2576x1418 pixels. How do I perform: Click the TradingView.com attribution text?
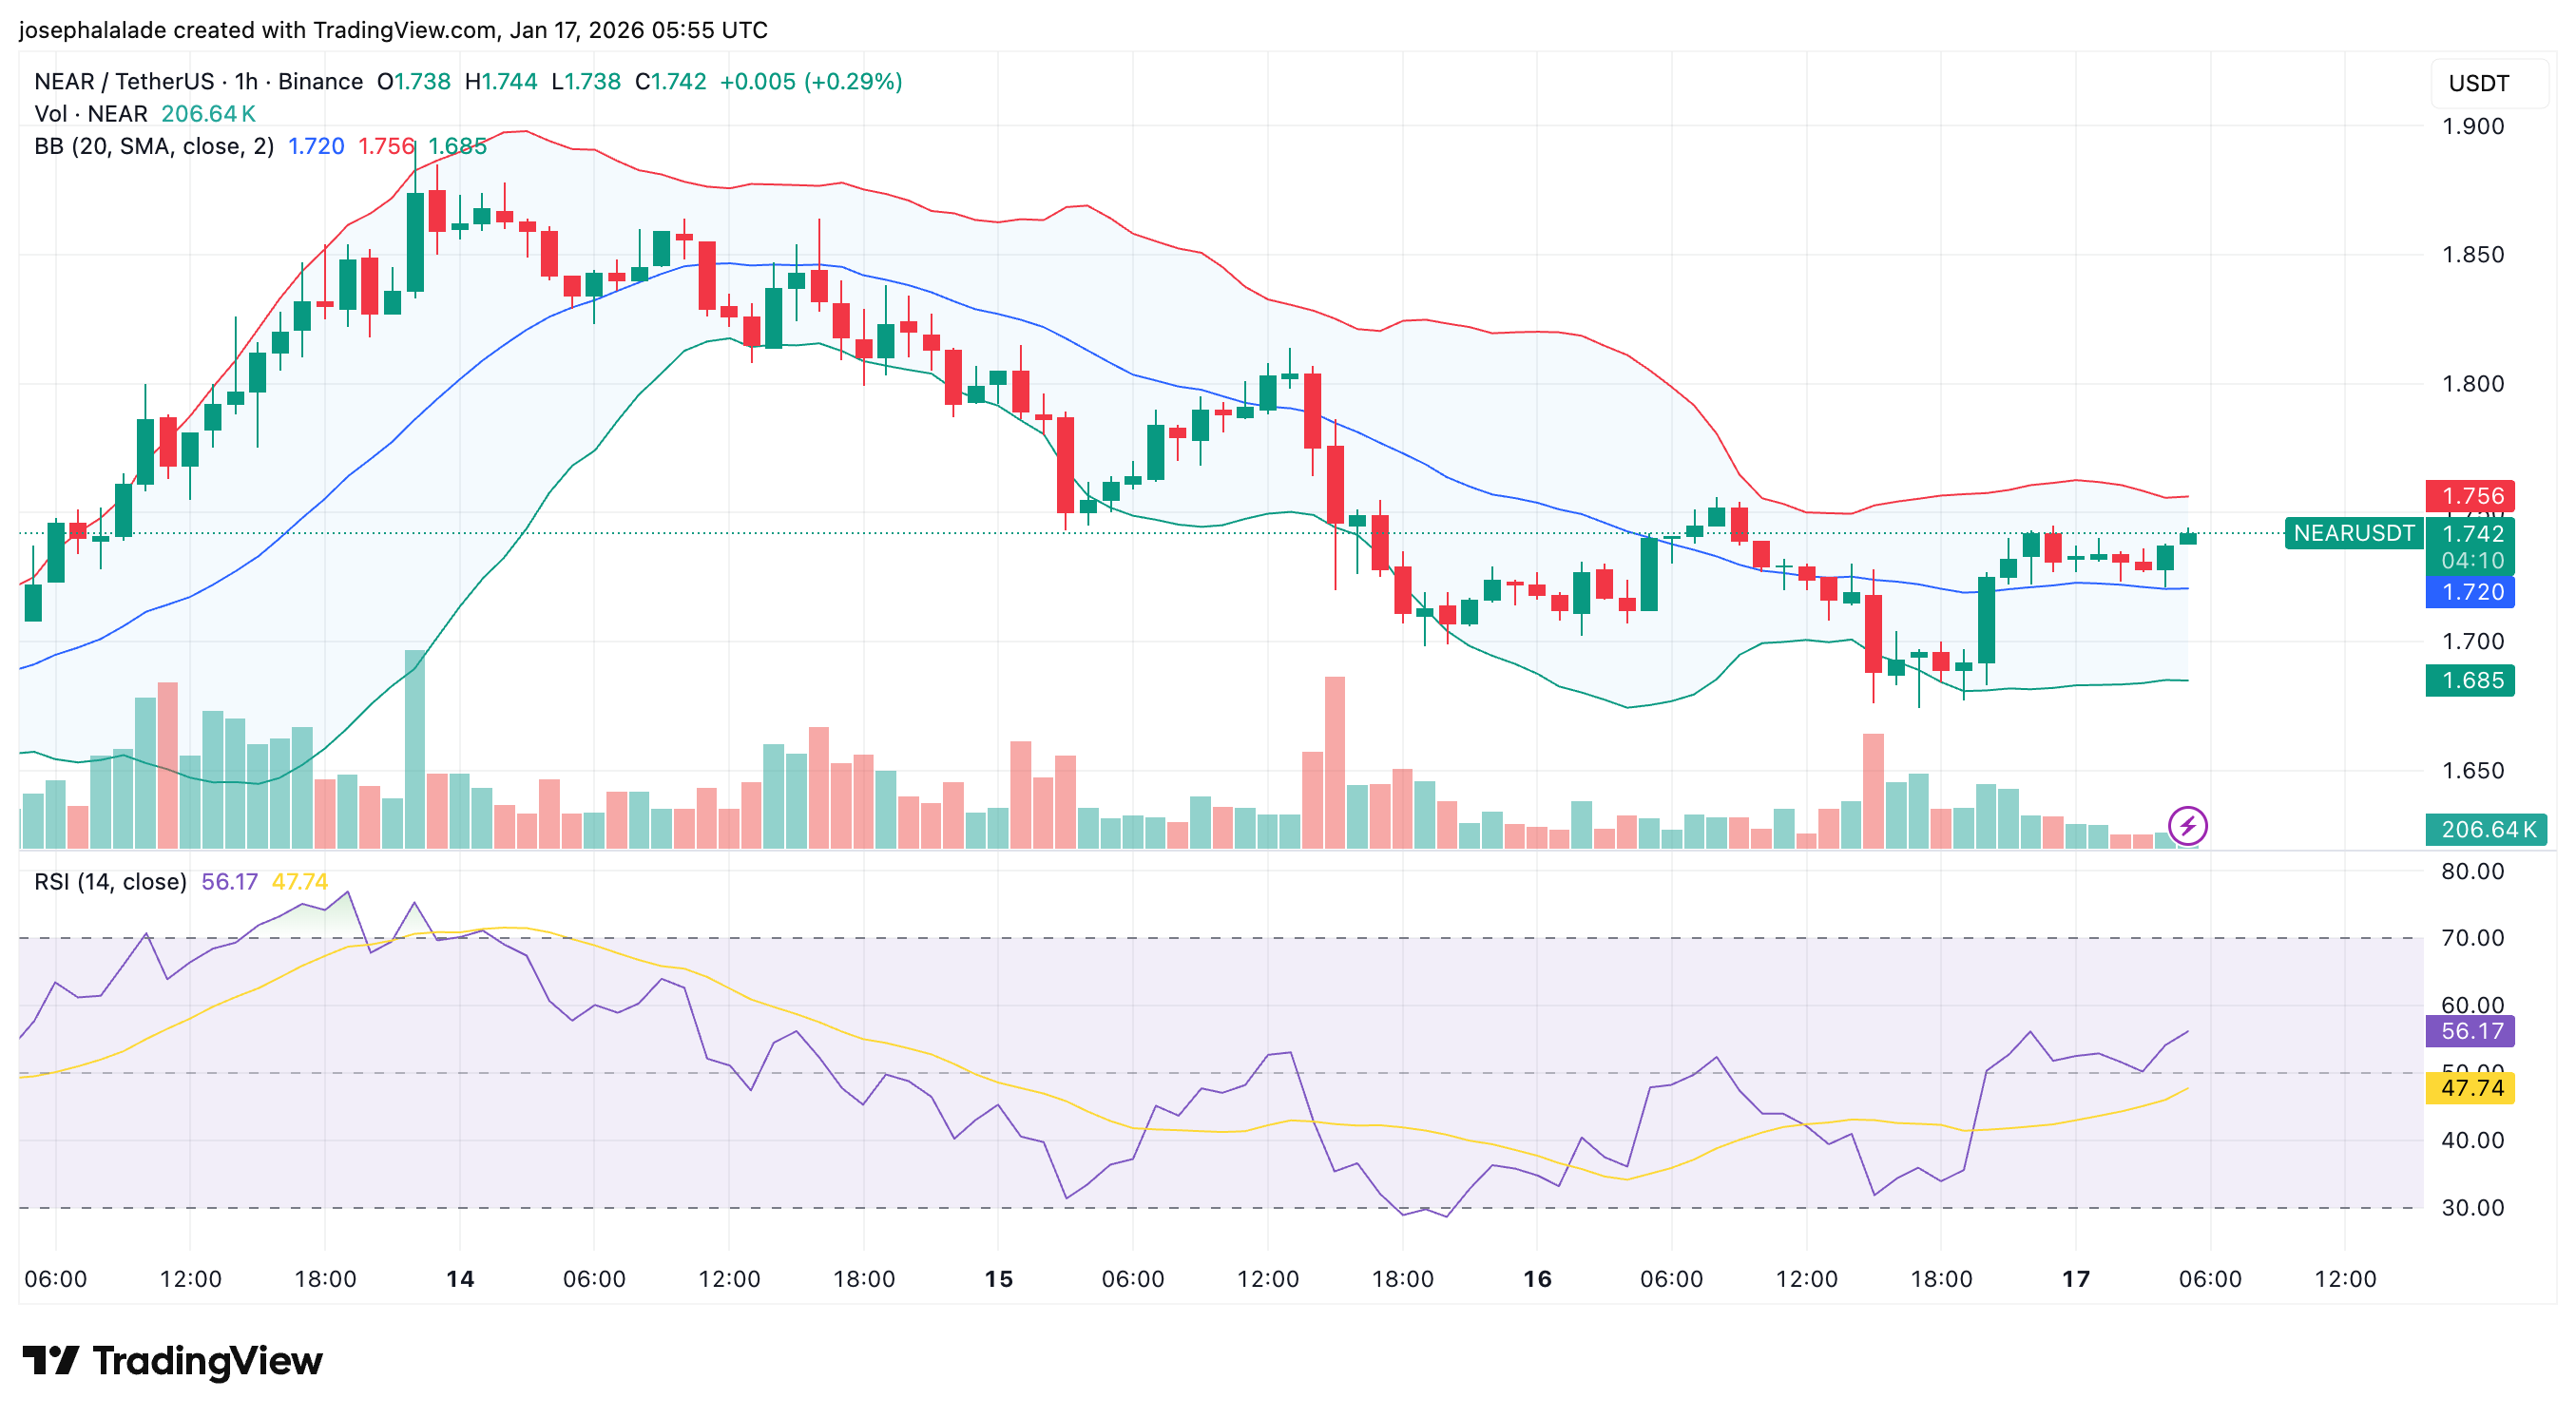pos(405,30)
